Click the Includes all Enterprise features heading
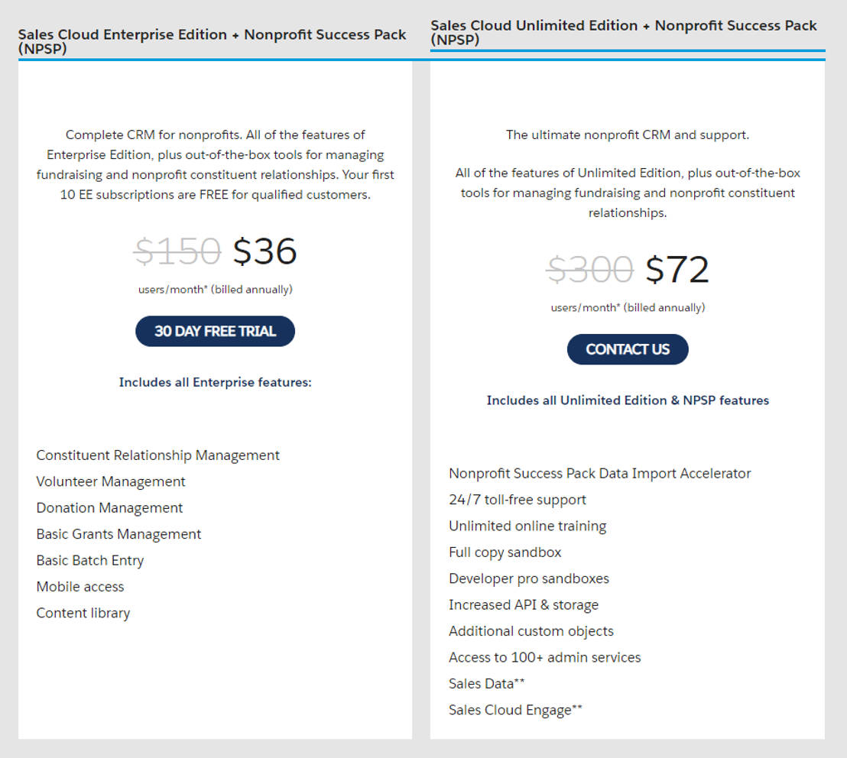Screen dimensions: 847x758 coord(215,382)
